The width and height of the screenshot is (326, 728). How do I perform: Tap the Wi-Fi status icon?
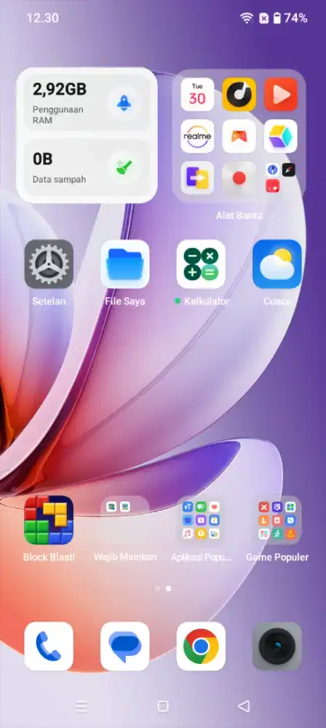[247, 18]
